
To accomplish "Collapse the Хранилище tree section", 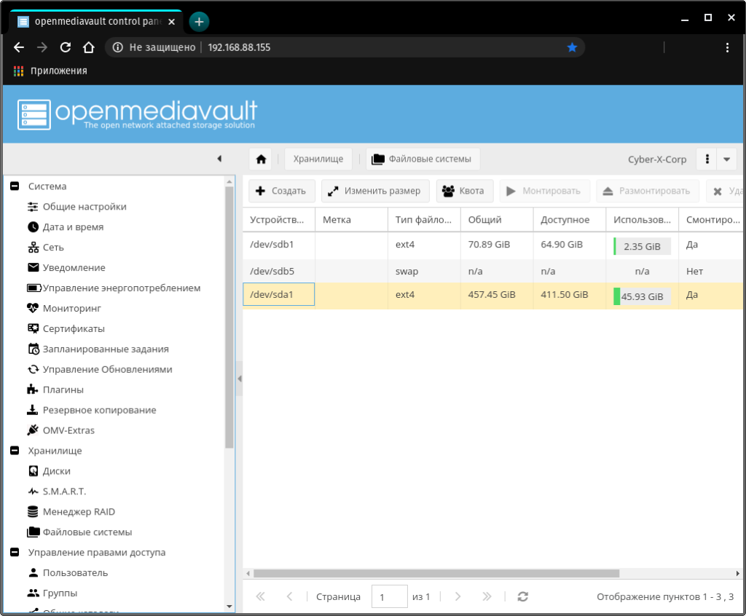I will (x=15, y=451).
